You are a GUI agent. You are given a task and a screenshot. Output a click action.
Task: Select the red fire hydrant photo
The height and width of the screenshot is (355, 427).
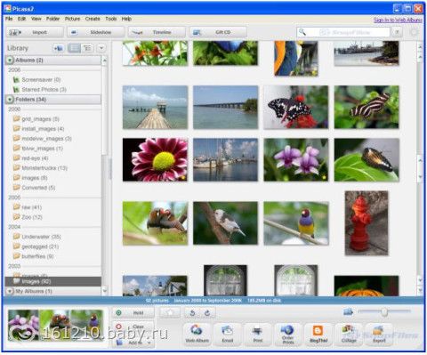[367, 223]
